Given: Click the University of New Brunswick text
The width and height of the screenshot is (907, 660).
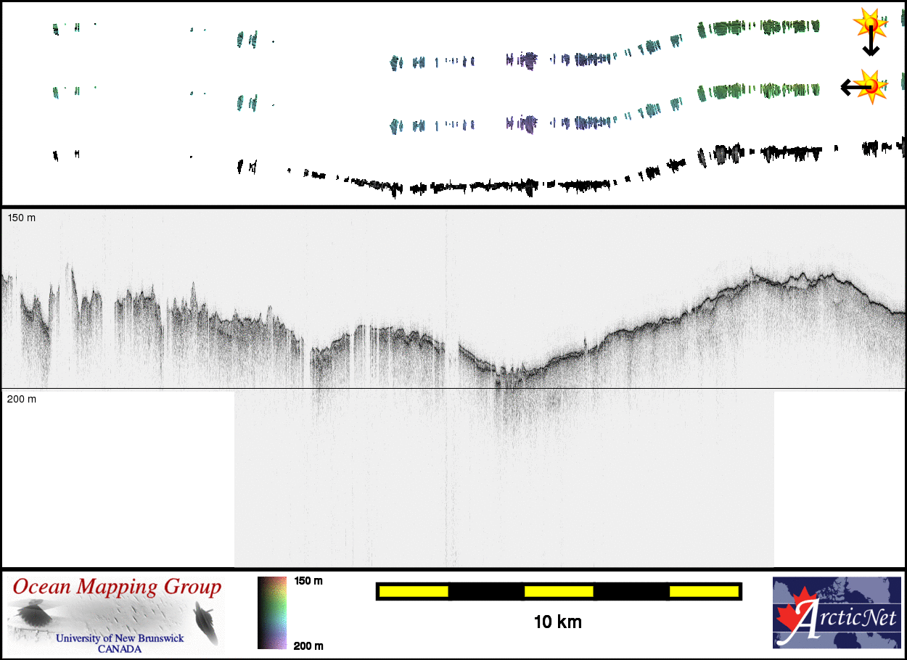Looking at the screenshot, I should click(x=120, y=638).
